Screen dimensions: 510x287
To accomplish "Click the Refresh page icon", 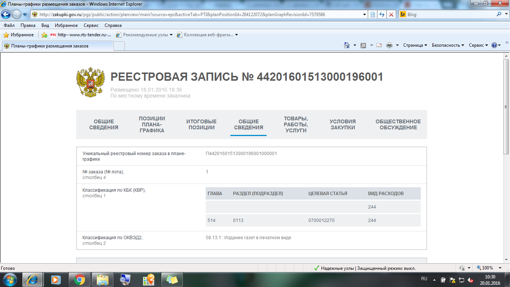I will coord(382,15).
